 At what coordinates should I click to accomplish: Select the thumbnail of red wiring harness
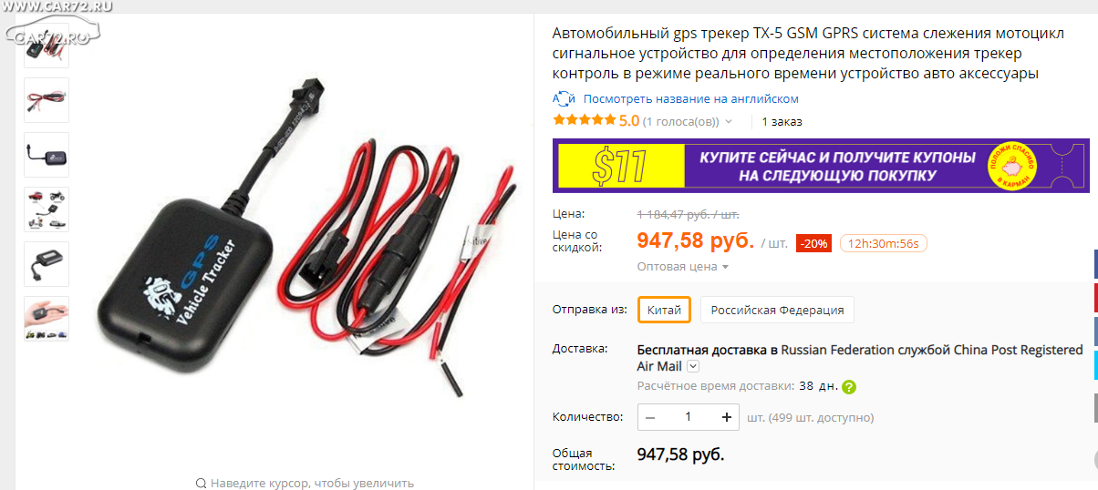(x=47, y=100)
